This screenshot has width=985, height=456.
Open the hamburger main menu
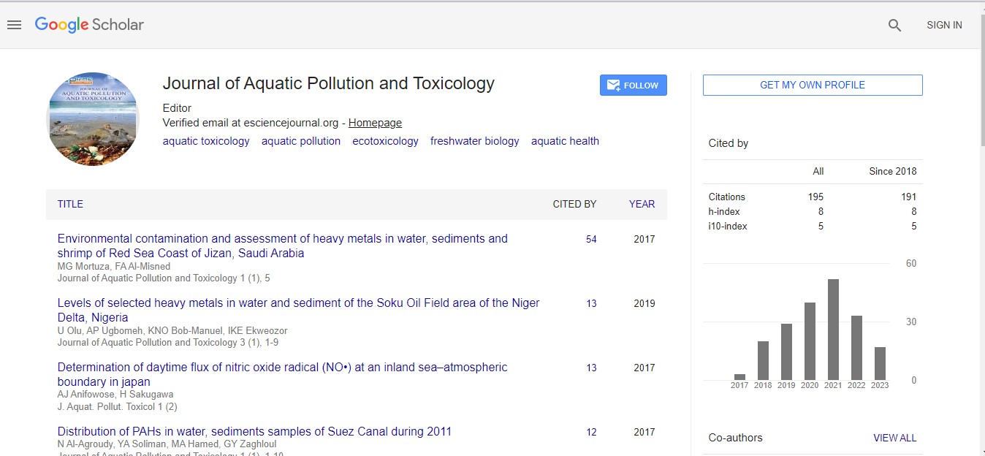point(14,25)
